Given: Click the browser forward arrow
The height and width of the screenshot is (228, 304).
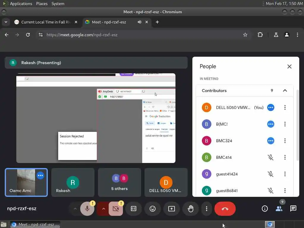Looking at the screenshot, I should [17, 35].
